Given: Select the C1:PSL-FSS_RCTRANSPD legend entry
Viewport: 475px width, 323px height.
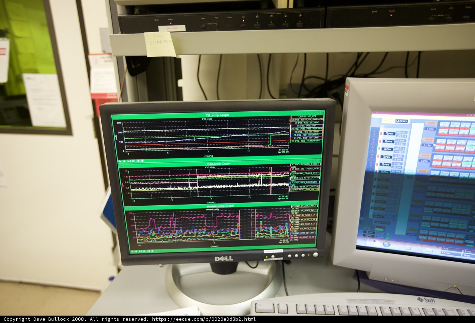Looking at the screenshot, I should (307, 141).
